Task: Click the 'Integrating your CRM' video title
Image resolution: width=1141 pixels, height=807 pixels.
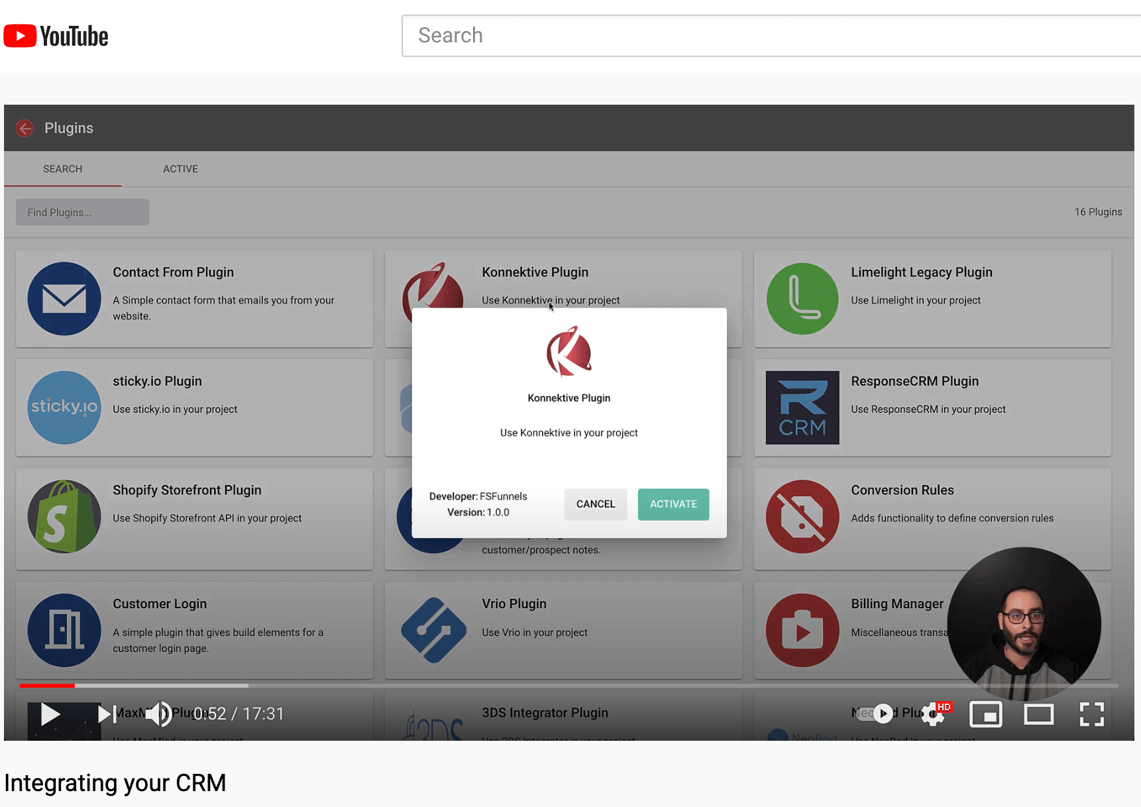Action: coord(115,783)
